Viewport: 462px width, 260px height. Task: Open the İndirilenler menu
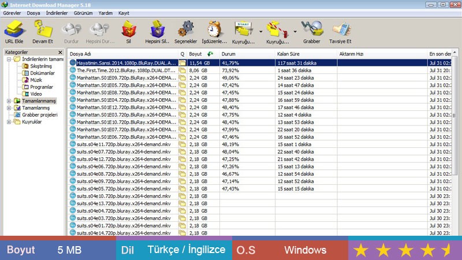pos(57,13)
